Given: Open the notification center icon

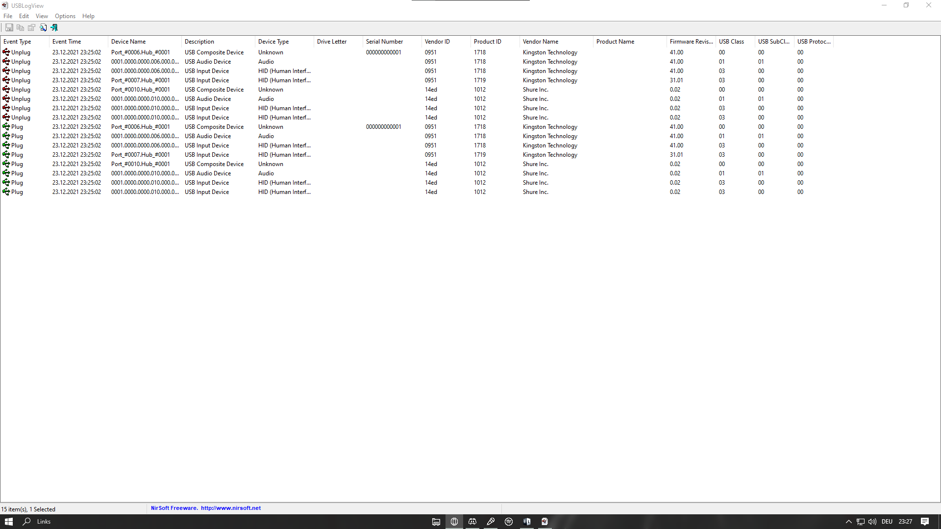Looking at the screenshot, I should pyautogui.click(x=924, y=522).
